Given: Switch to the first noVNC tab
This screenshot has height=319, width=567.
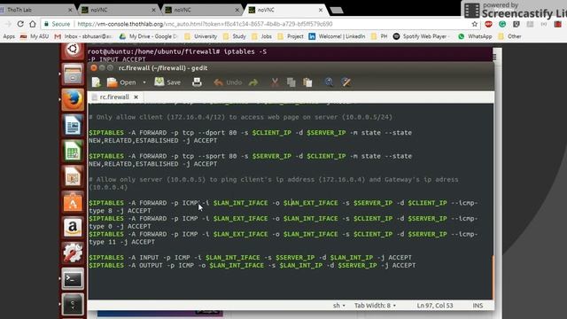Looking at the screenshot, I should 118,10.
